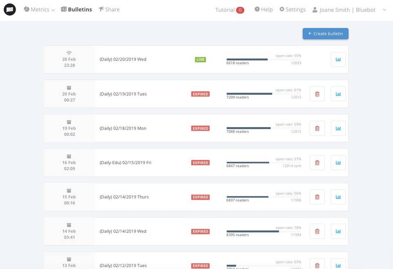Go to the Bulletins tab
The height and width of the screenshot is (269, 393).
point(77,9)
